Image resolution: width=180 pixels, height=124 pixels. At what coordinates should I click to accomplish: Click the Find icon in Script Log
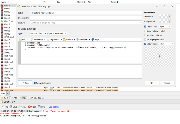(x=3, y=107)
